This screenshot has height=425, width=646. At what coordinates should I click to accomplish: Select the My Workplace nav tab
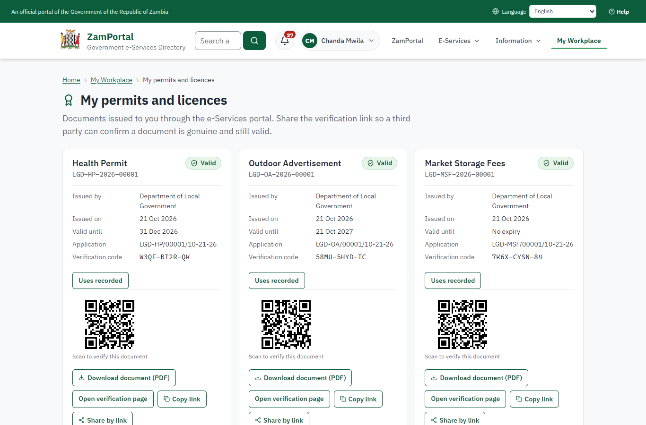(x=579, y=41)
